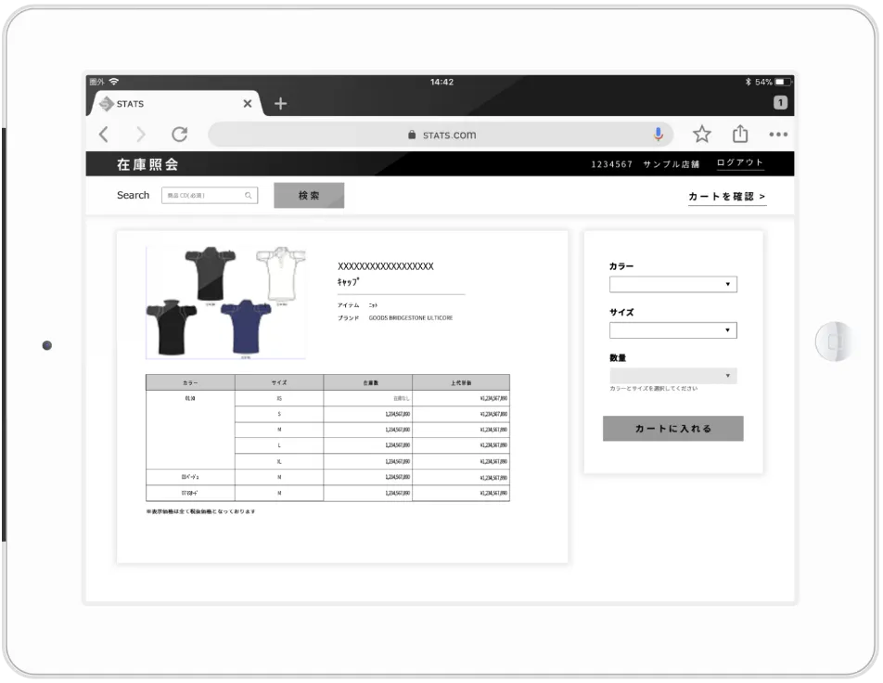Bookmark page with the star icon

tap(701, 135)
